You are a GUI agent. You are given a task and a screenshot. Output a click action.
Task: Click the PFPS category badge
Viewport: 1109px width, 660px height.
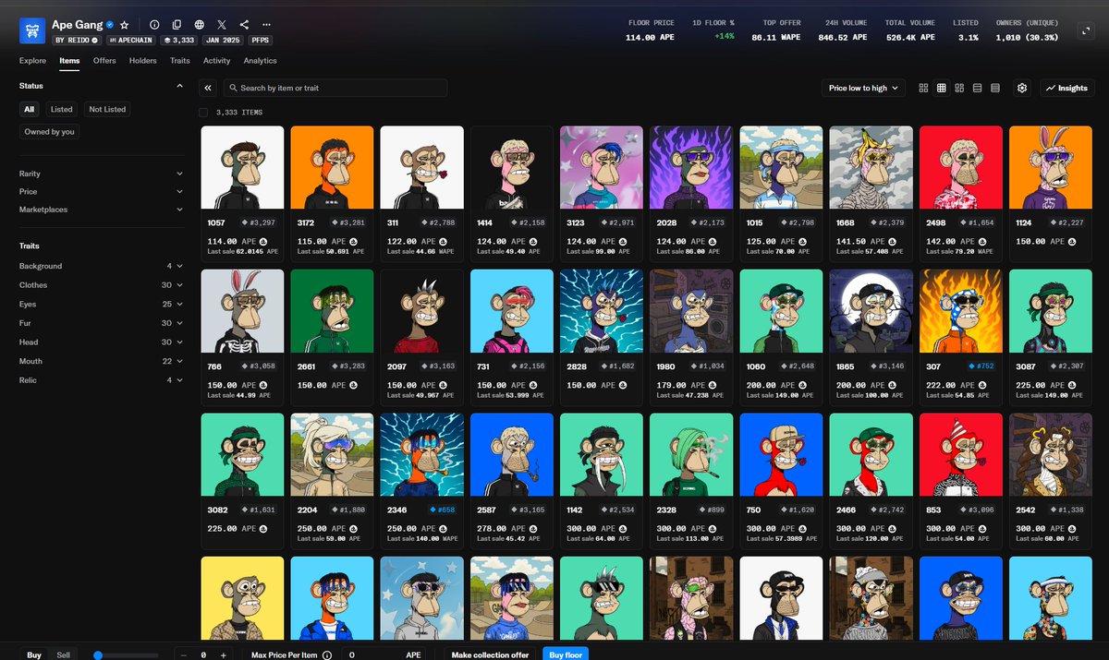(x=261, y=40)
